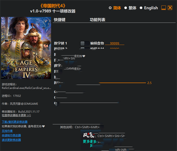Screen dimensions: 177x151
Task: Click the Age of Empires IV cover image
Action: (x=26, y=48)
